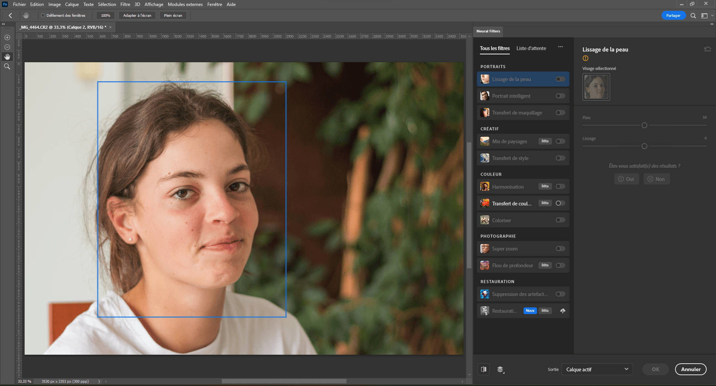Select the Zoom tool magnifier in the toolbar
Viewport: 716px width, 386px height.
tap(7, 66)
